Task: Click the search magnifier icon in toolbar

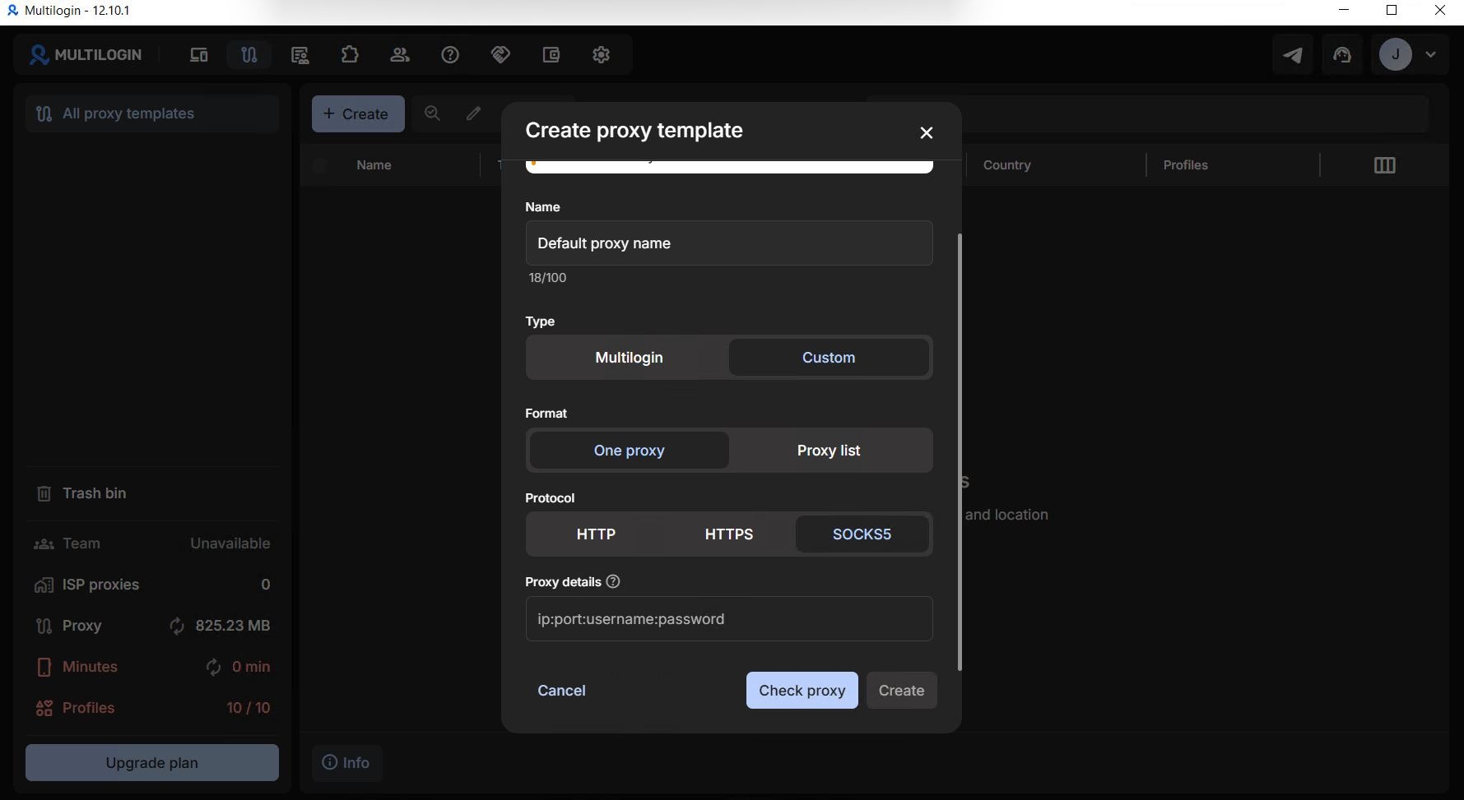Action: [x=432, y=113]
